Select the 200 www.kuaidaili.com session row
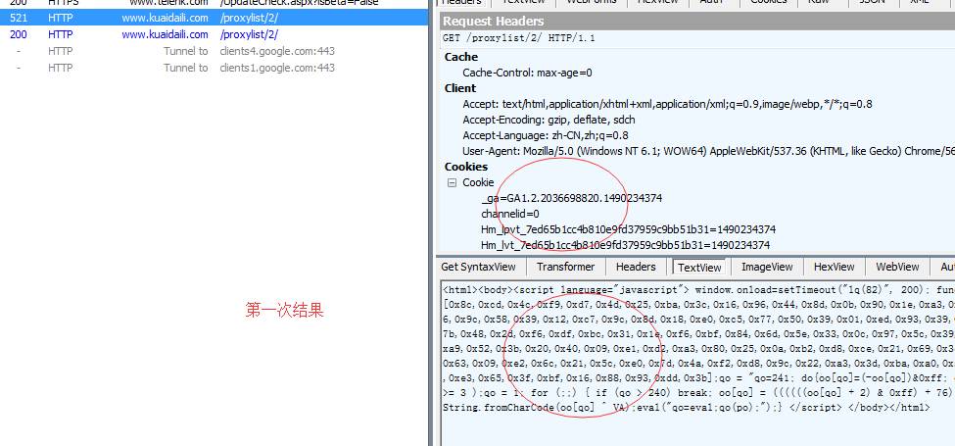Viewport: 955px width, 446px height. pos(215,34)
